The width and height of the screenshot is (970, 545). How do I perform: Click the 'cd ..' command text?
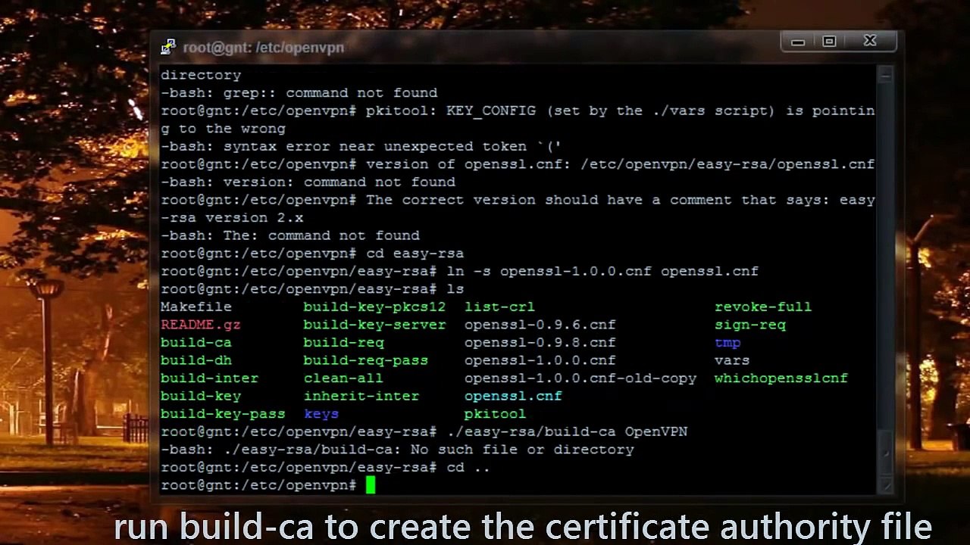[468, 468]
